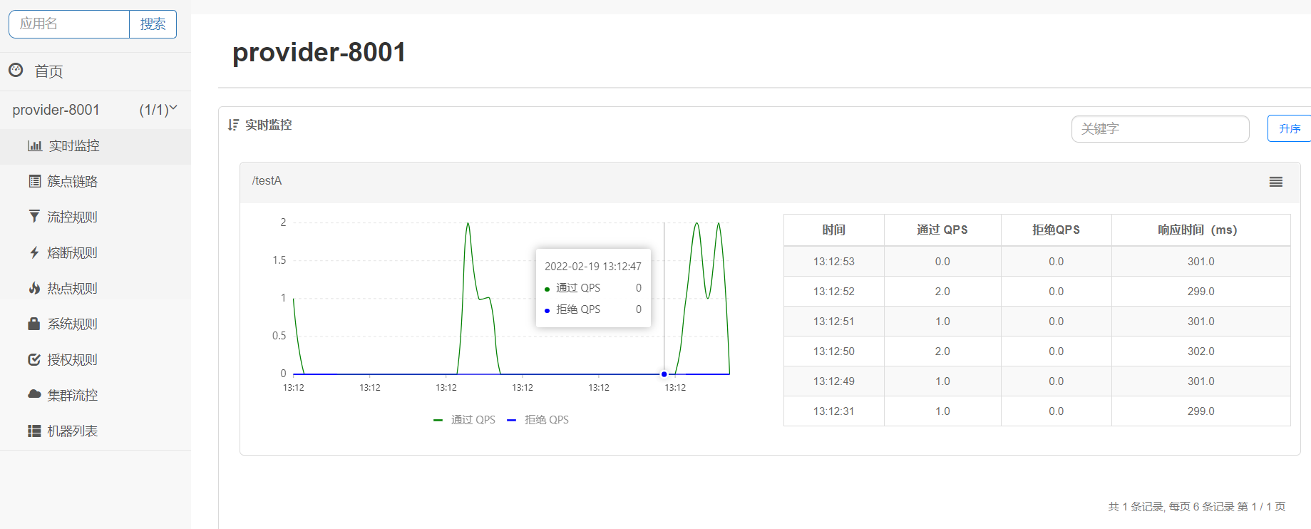Click the check-square icon beside 授权规则
Image resolution: width=1311 pixels, height=529 pixels.
[34, 359]
